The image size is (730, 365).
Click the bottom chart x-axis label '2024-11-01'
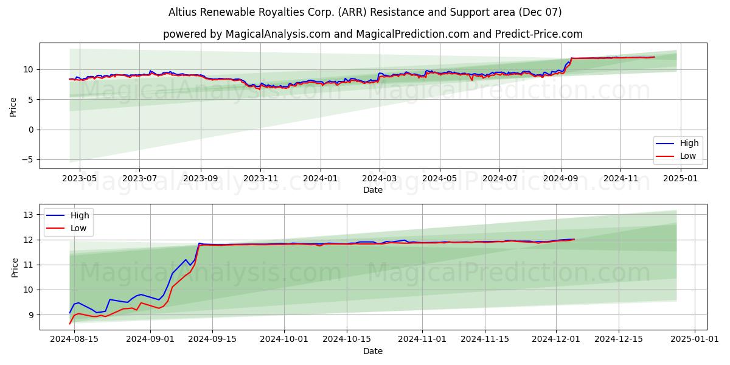click(422, 339)
